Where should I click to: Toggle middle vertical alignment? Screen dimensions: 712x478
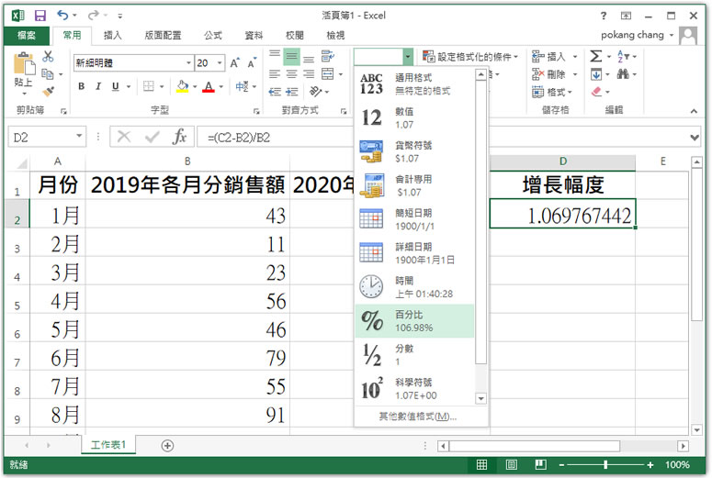291,57
